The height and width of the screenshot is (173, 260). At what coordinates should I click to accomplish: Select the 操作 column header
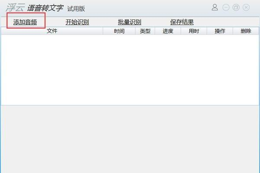(x=220, y=31)
